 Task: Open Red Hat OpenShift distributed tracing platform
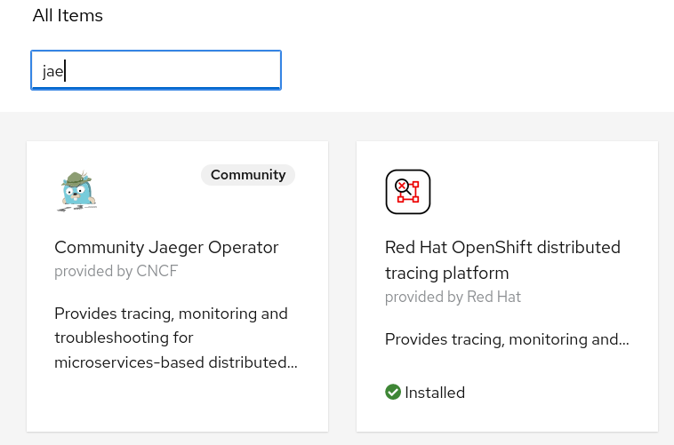click(507, 286)
